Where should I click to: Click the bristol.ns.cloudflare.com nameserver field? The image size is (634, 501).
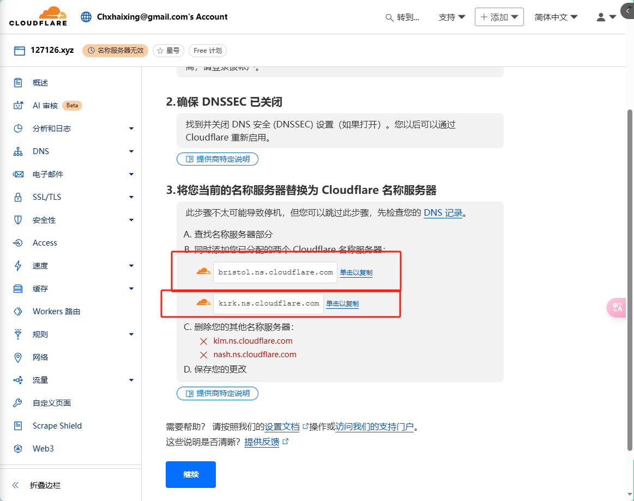coord(275,272)
